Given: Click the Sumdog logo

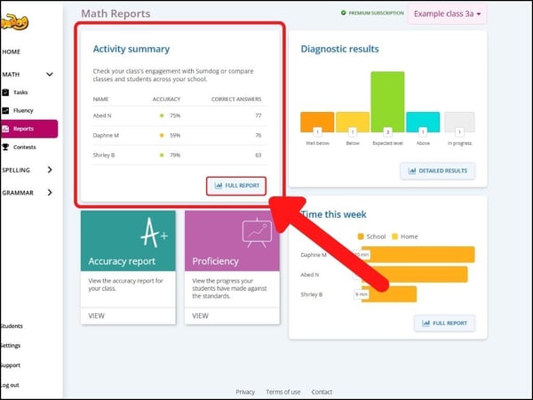Looking at the screenshot, I should point(14,22).
